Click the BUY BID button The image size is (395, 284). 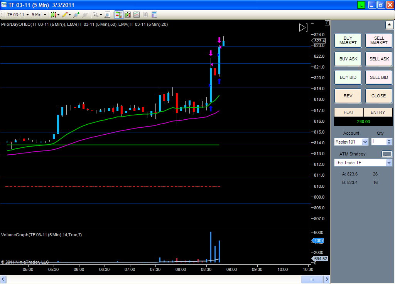[x=348, y=77]
